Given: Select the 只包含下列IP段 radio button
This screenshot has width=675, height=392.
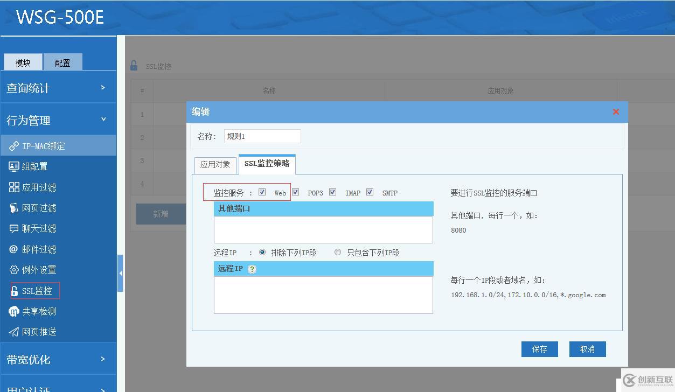Looking at the screenshot, I should 338,252.
